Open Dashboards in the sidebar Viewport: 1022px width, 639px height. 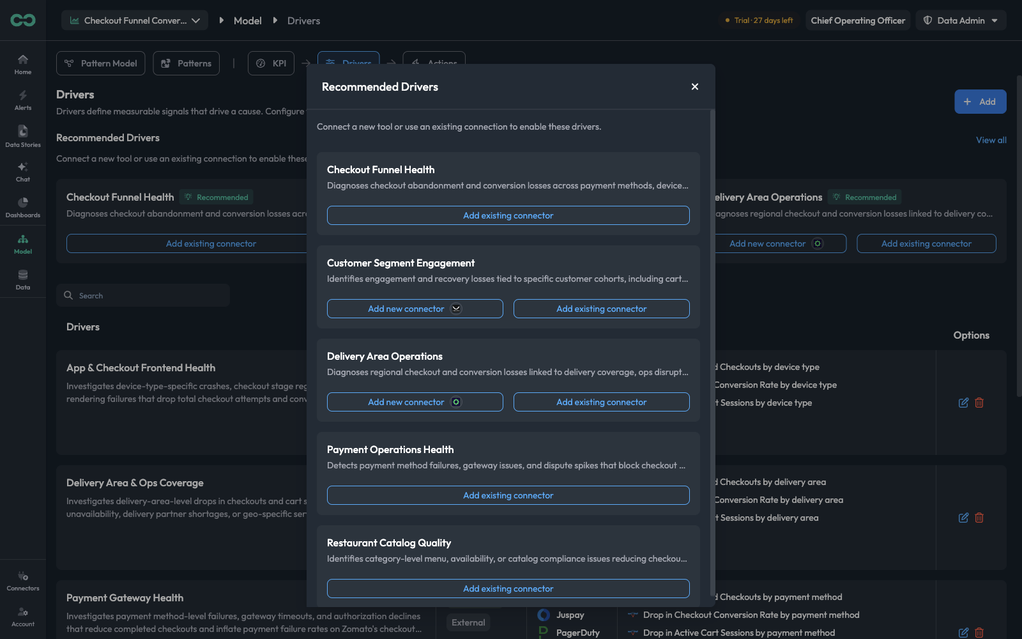point(23,208)
